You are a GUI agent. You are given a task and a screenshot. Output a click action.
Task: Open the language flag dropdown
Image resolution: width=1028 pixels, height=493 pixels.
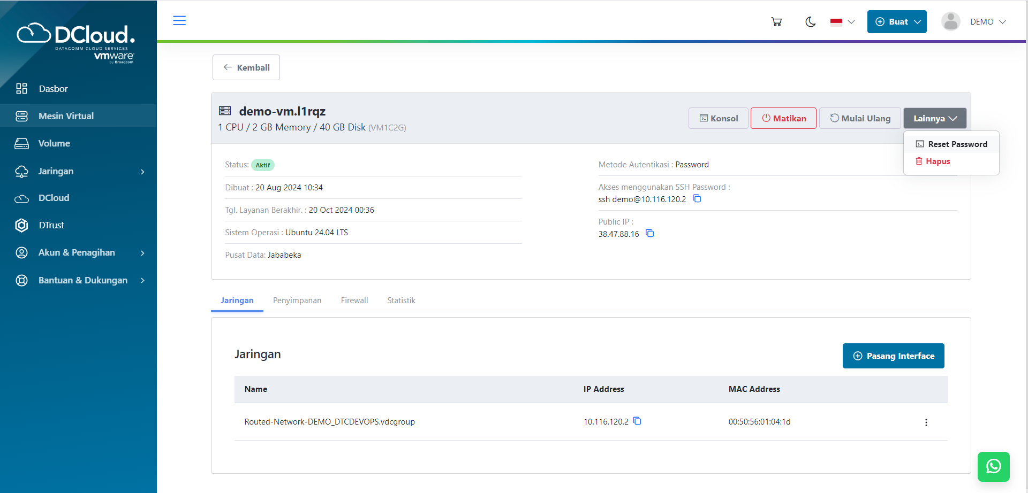[x=842, y=22]
